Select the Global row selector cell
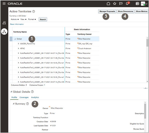 (x=11, y=39)
